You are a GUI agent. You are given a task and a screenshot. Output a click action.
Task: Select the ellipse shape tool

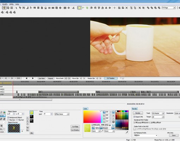tap(60, 8)
